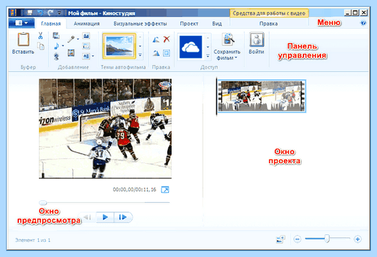The image size is (377, 257).
Task: Open the Визуальные эффекты tab
Action: point(140,24)
